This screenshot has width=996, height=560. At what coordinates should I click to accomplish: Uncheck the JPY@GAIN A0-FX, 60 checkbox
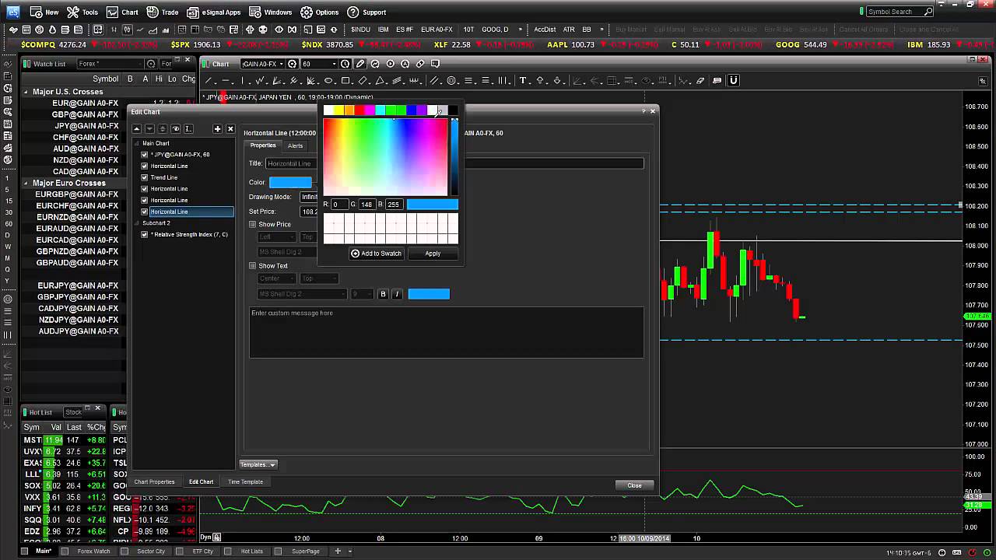click(145, 155)
